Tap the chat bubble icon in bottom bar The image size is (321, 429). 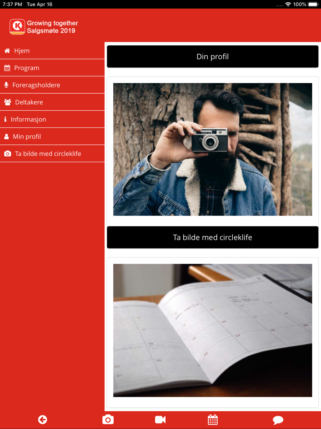pos(278,420)
